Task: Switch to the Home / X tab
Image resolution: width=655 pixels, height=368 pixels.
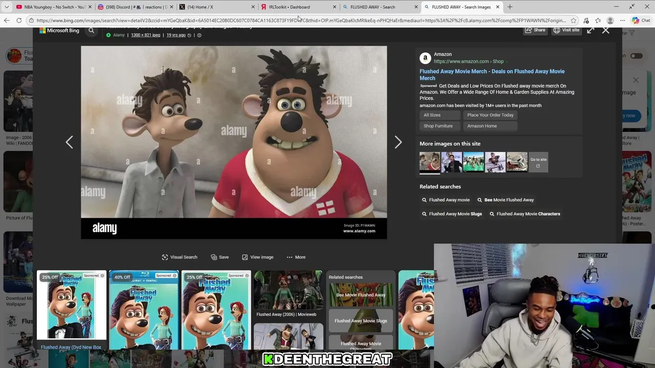Action: (217, 7)
